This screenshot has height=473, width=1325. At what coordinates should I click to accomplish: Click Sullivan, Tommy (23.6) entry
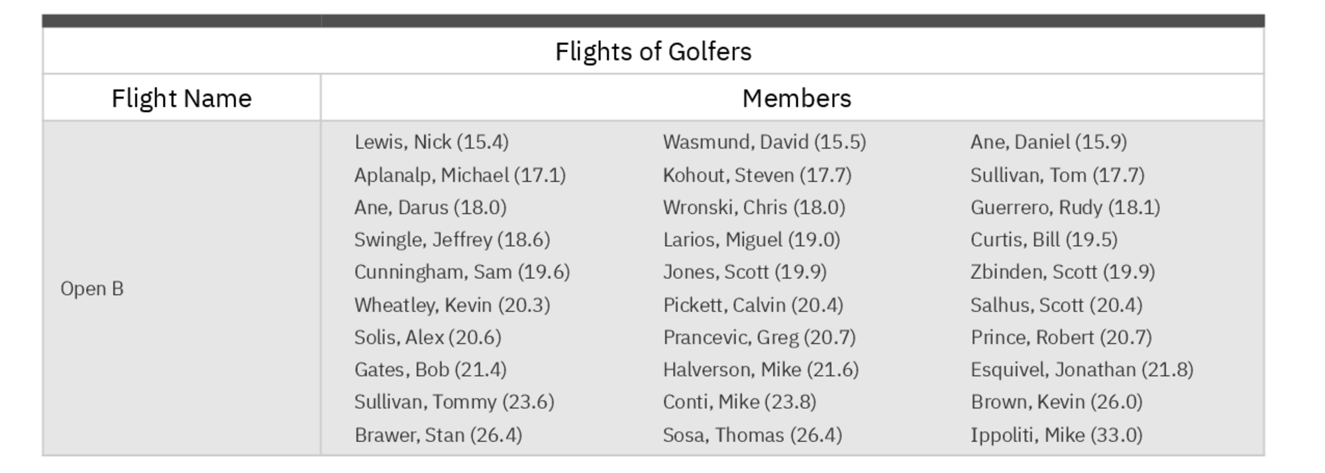(454, 401)
